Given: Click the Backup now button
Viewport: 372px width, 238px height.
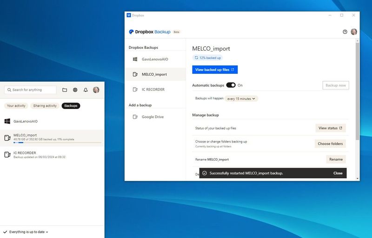Looking at the screenshot, I should [336, 85].
